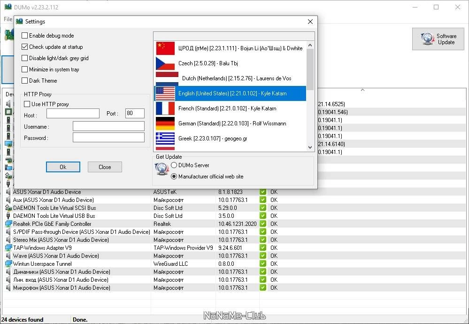The image size is (469, 324).
Task: Select French (Standard) language entry
Action: 230,108
